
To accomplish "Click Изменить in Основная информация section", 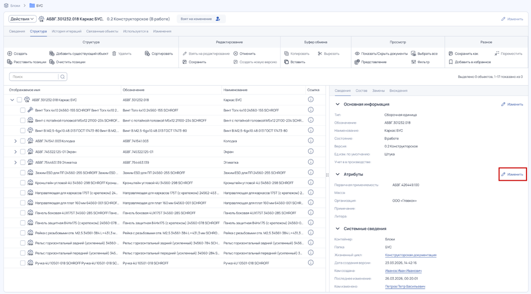I will [x=512, y=104].
